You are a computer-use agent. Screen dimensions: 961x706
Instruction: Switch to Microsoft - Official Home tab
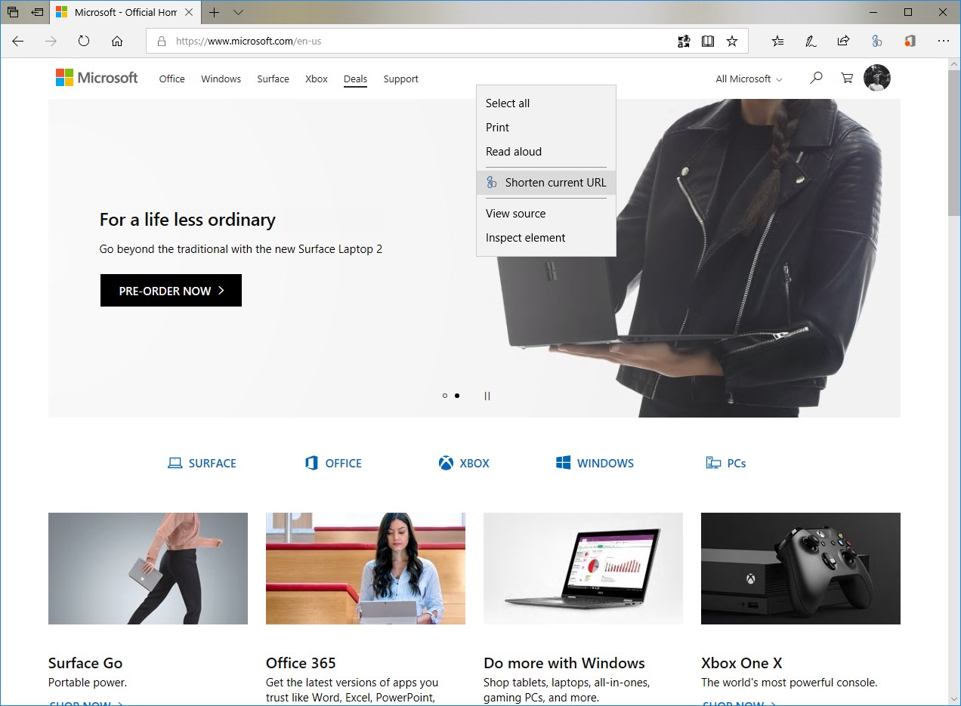[127, 12]
